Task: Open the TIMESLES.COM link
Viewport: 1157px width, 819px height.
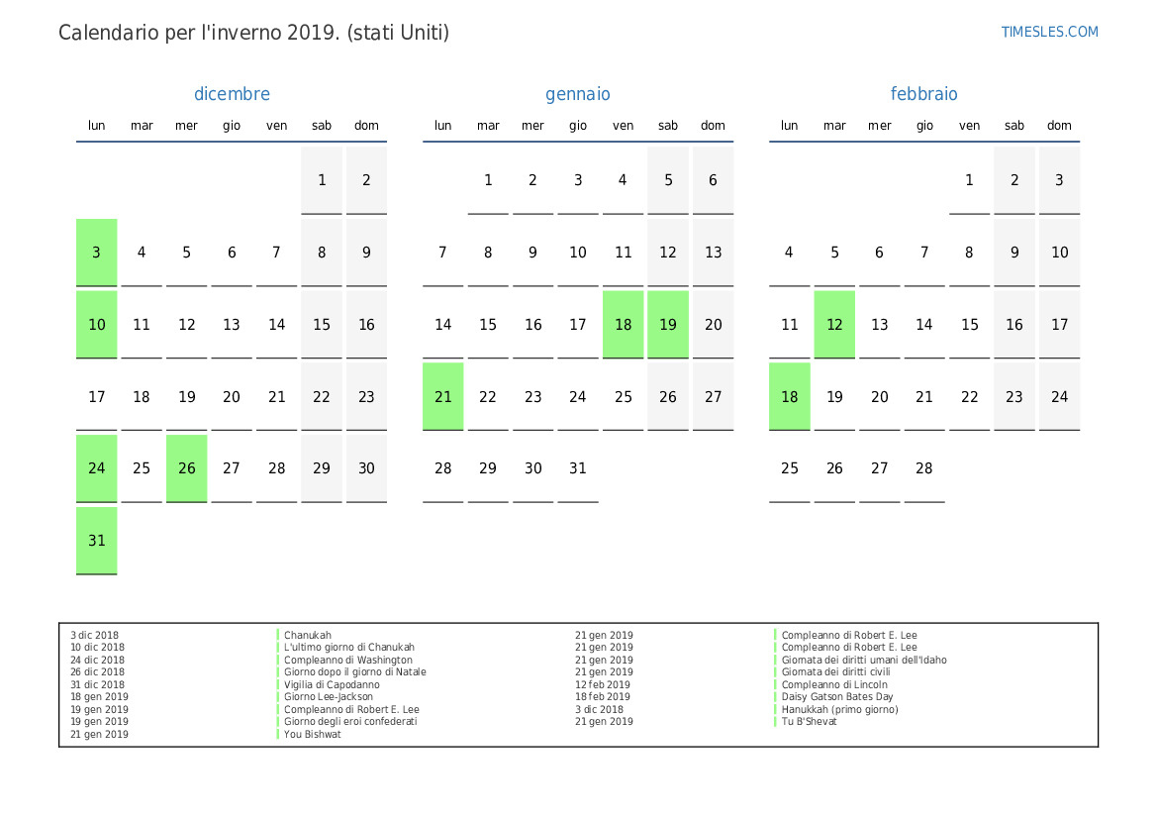Action: pyautogui.click(x=1049, y=32)
